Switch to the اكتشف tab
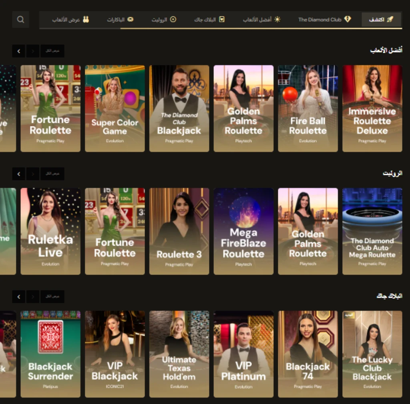This screenshot has width=410, height=404. click(381, 20)
